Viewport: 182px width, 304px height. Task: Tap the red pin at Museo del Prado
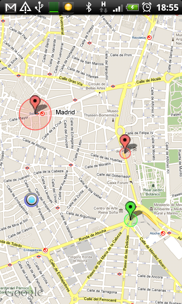[125, 143]
